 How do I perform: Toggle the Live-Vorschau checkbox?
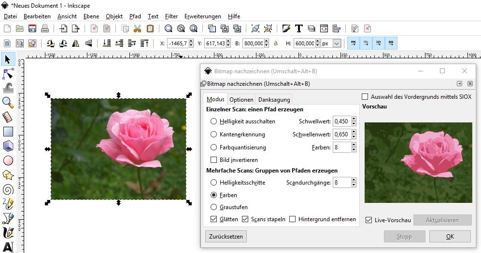pyautogui.click(x=369, y=220)
